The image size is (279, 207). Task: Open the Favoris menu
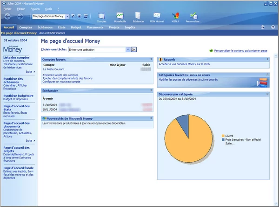(x=35, y=9)
